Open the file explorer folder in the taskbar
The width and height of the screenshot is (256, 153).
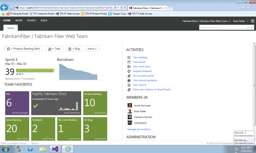click(43, 149)
